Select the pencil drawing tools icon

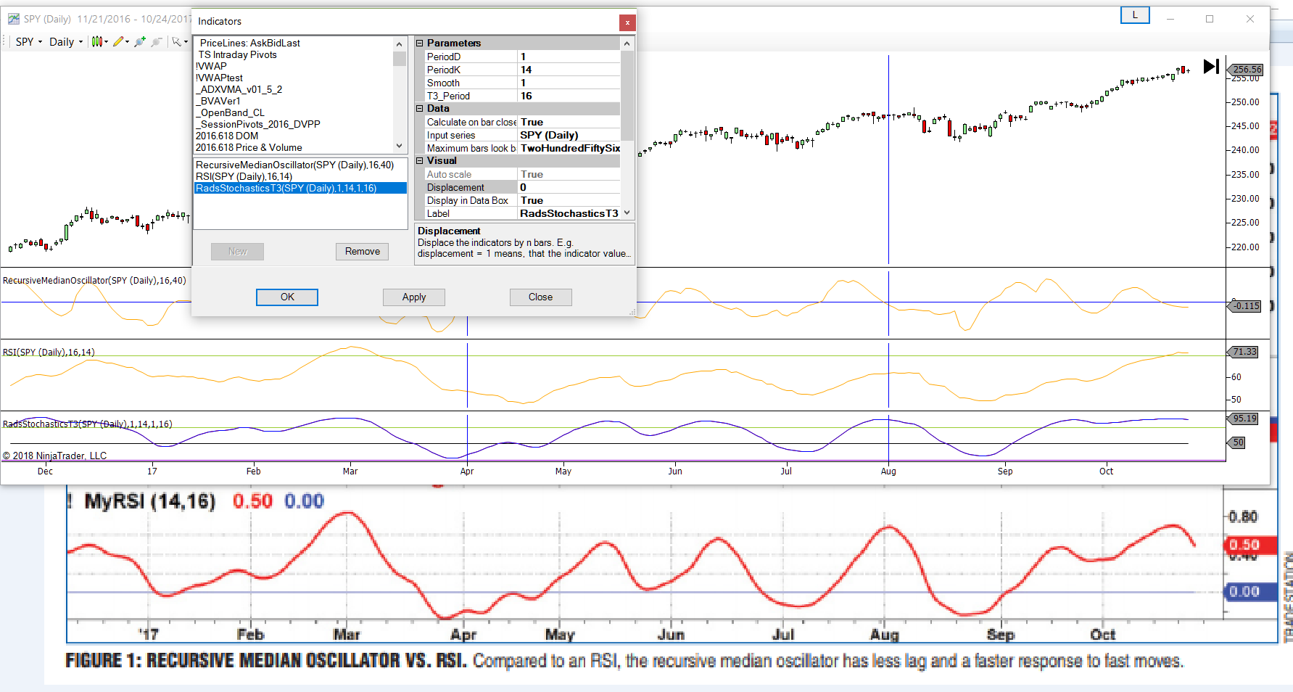click(118, 42)
